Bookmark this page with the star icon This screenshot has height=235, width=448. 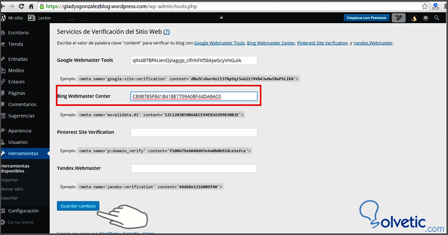[425, 6]
